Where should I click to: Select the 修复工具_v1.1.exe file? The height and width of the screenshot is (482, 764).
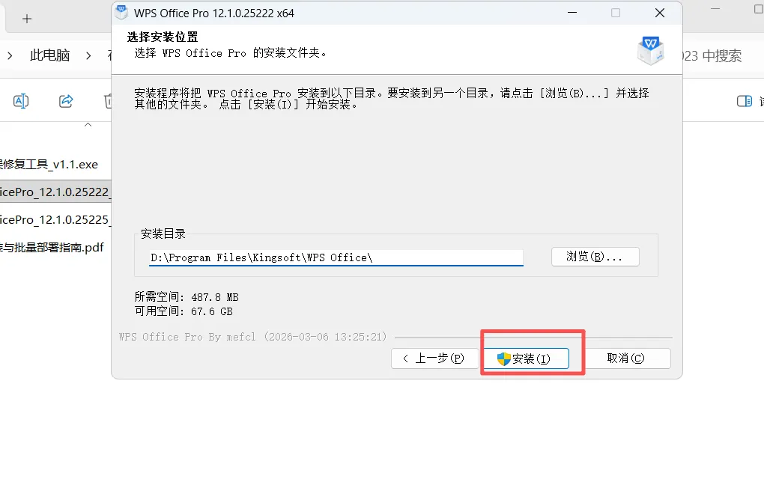pos(49,164)
